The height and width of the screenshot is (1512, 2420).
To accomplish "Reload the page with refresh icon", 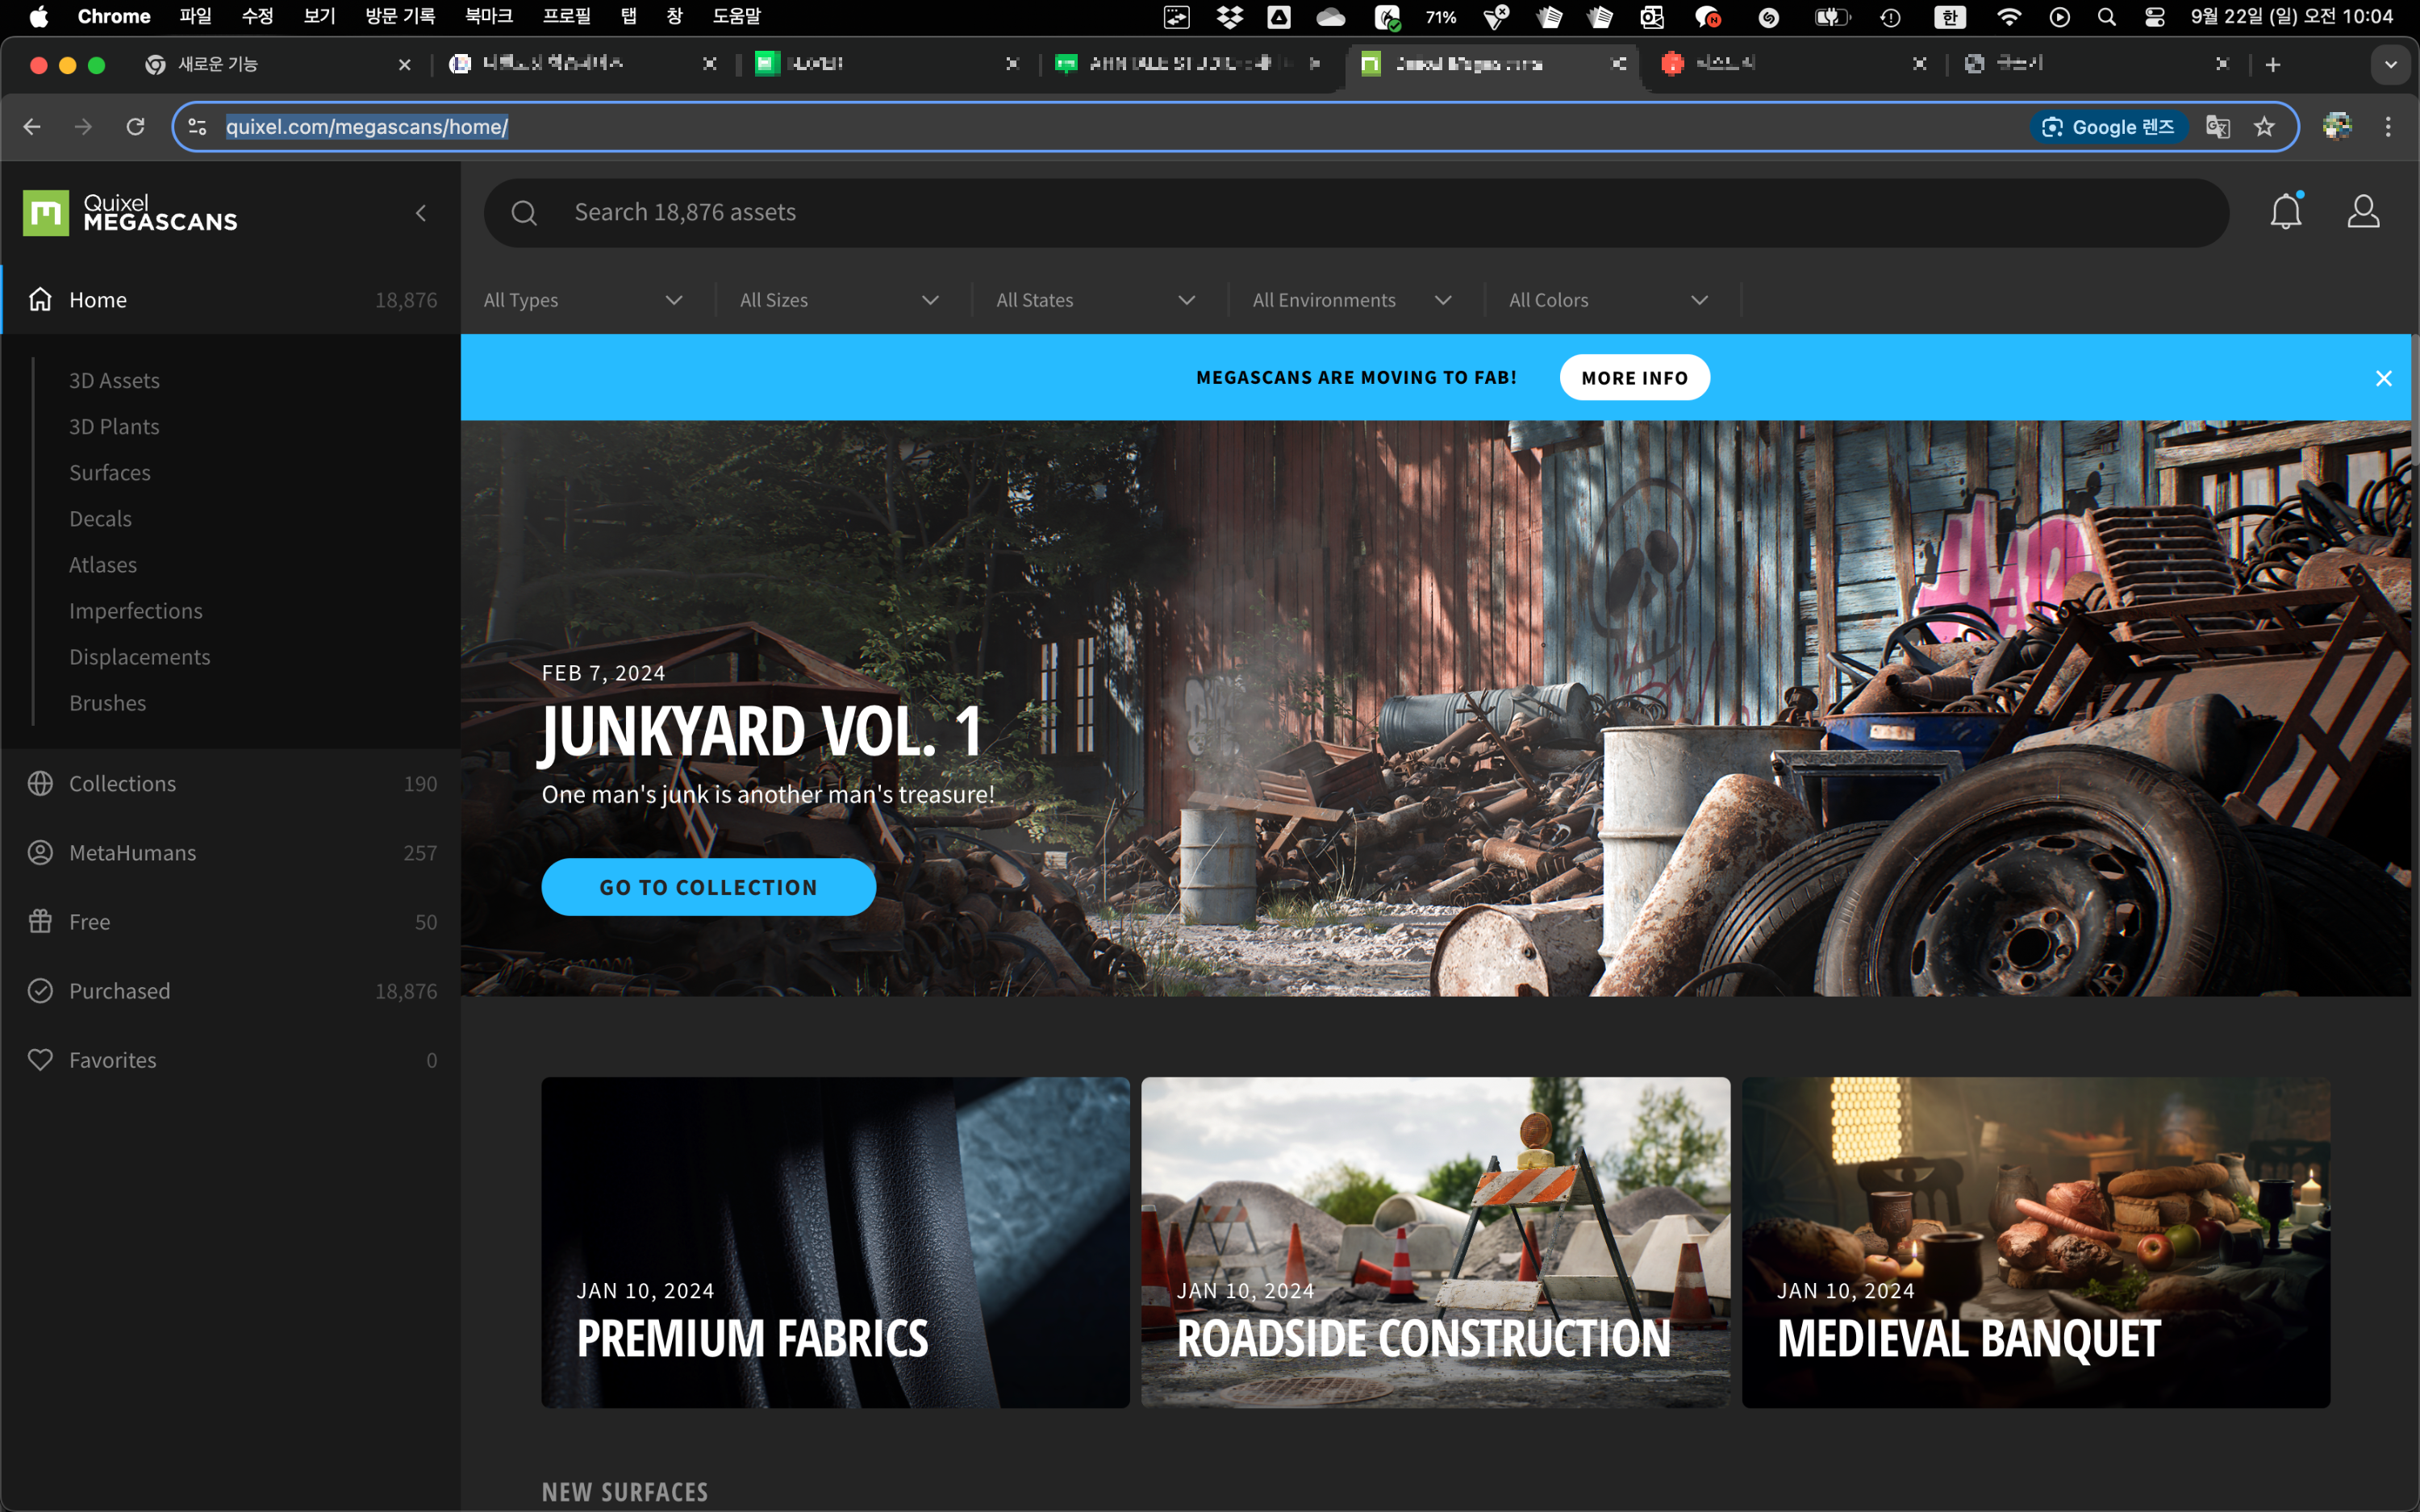I will click(135, 127).
